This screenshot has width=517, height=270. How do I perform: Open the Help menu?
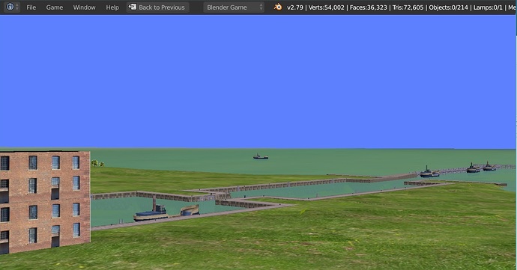(112, 7)
